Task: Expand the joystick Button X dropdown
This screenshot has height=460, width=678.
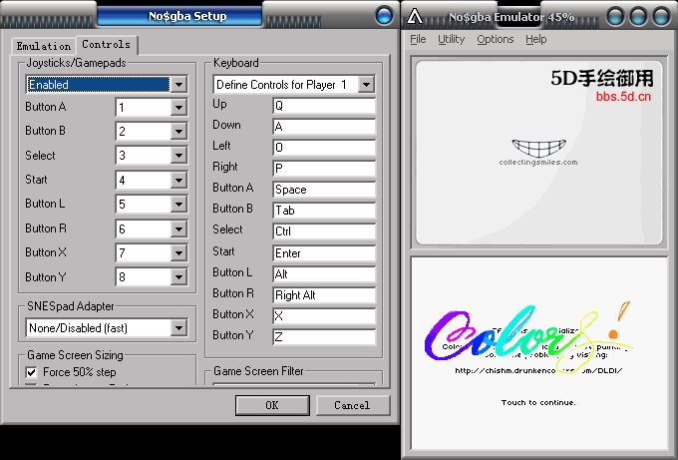Action: [178, 252]
